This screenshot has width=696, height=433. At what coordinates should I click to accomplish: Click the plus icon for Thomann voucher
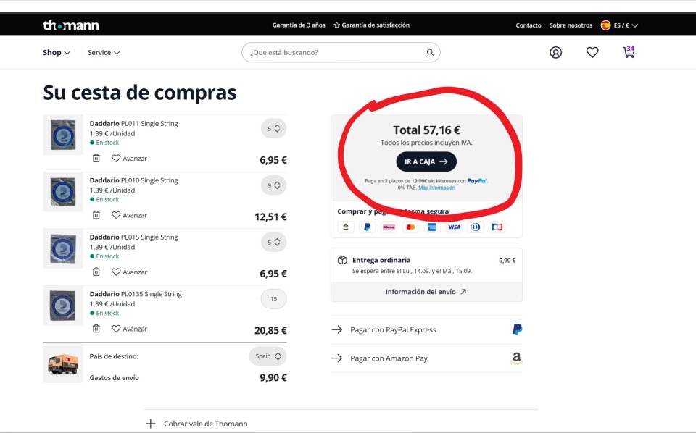[151, 424]
